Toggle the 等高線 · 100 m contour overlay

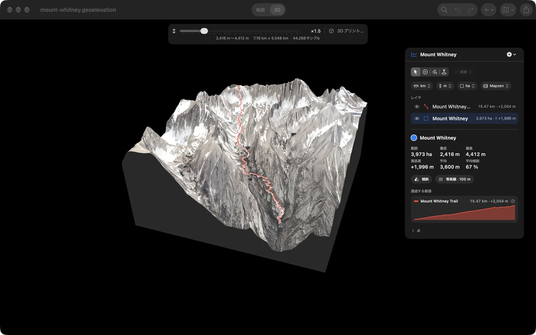[454, 179]
